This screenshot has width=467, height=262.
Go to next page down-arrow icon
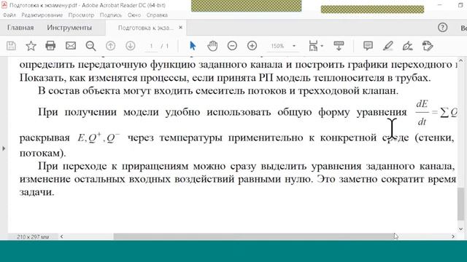(x=130, y=46)
